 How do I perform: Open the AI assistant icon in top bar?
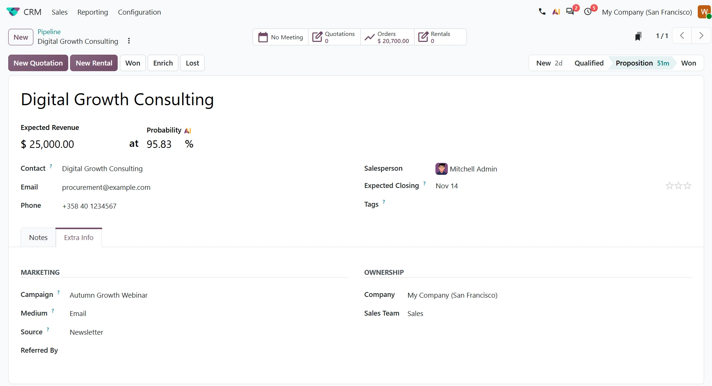[x=556, y=12]
